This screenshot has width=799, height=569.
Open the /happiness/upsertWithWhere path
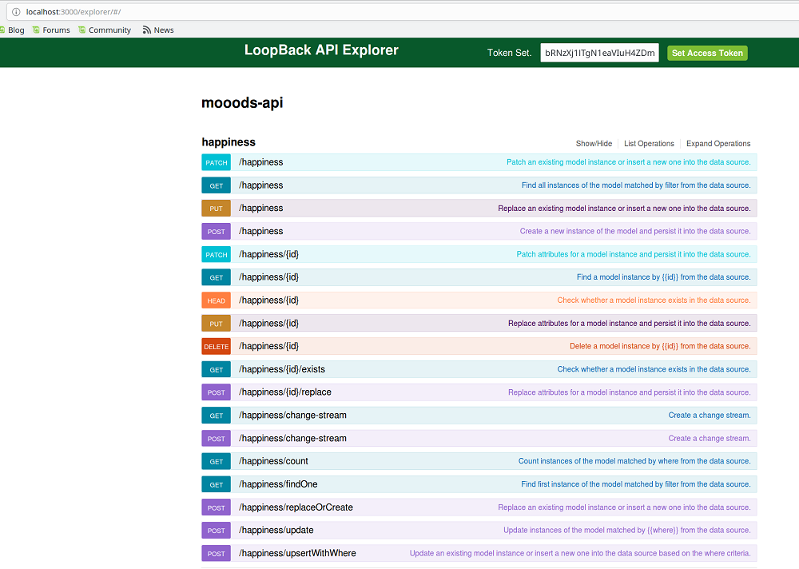pos(297,553)
